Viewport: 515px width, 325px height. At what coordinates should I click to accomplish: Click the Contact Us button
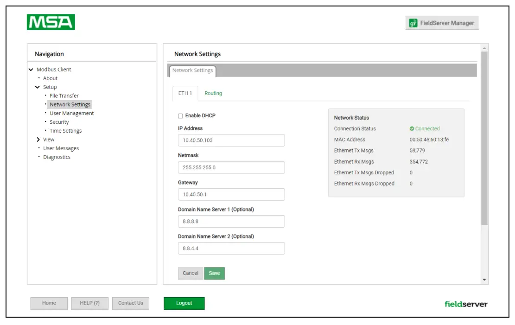(131, 303)
